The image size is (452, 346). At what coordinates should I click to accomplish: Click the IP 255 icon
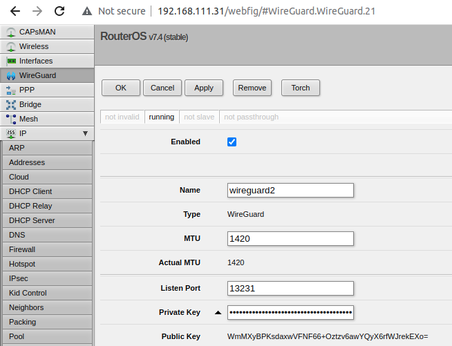tap(11, 133)
